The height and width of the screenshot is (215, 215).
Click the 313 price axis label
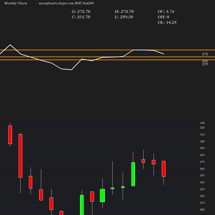[x=202, y=135]
